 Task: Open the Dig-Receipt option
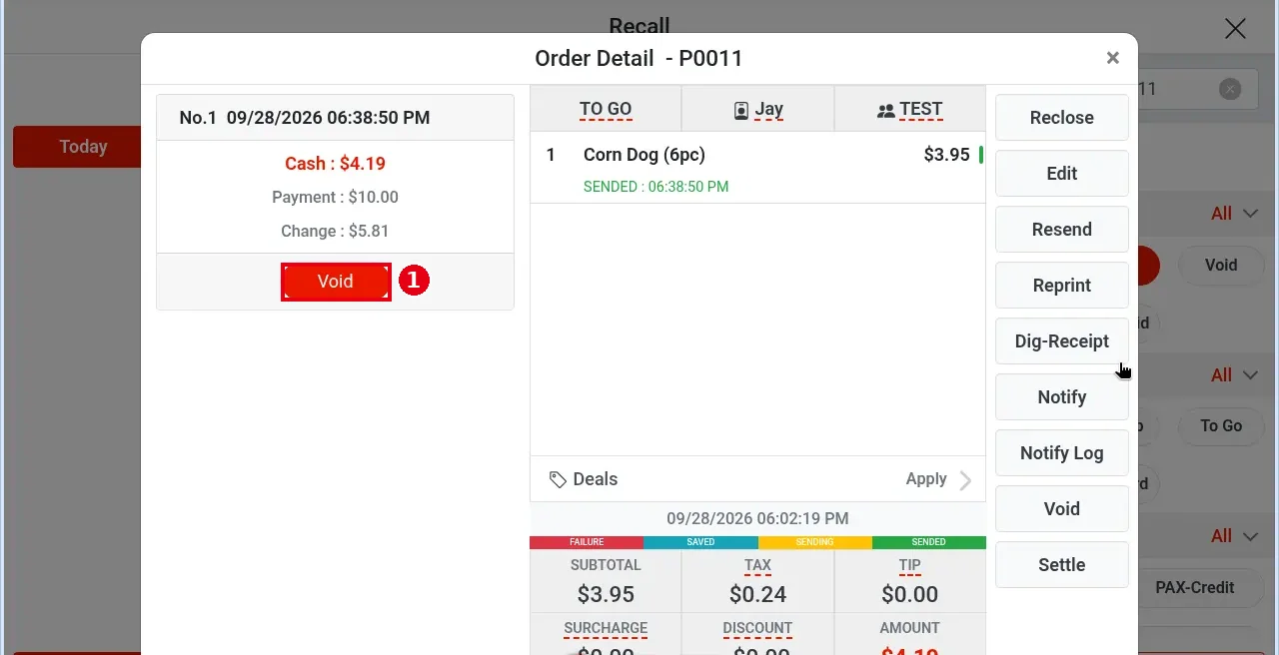1061,341
